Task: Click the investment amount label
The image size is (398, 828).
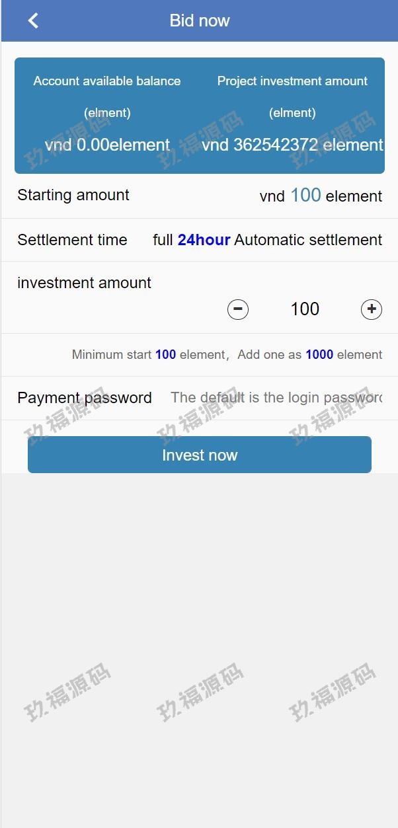Action: pos(84,283)
